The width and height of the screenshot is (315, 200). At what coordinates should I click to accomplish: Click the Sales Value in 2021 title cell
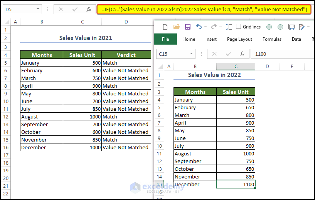(86, 38)
